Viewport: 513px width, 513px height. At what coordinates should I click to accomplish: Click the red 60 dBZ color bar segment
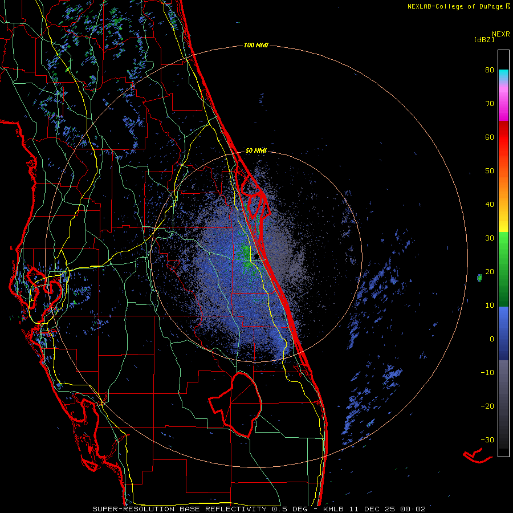pos(503,137)
